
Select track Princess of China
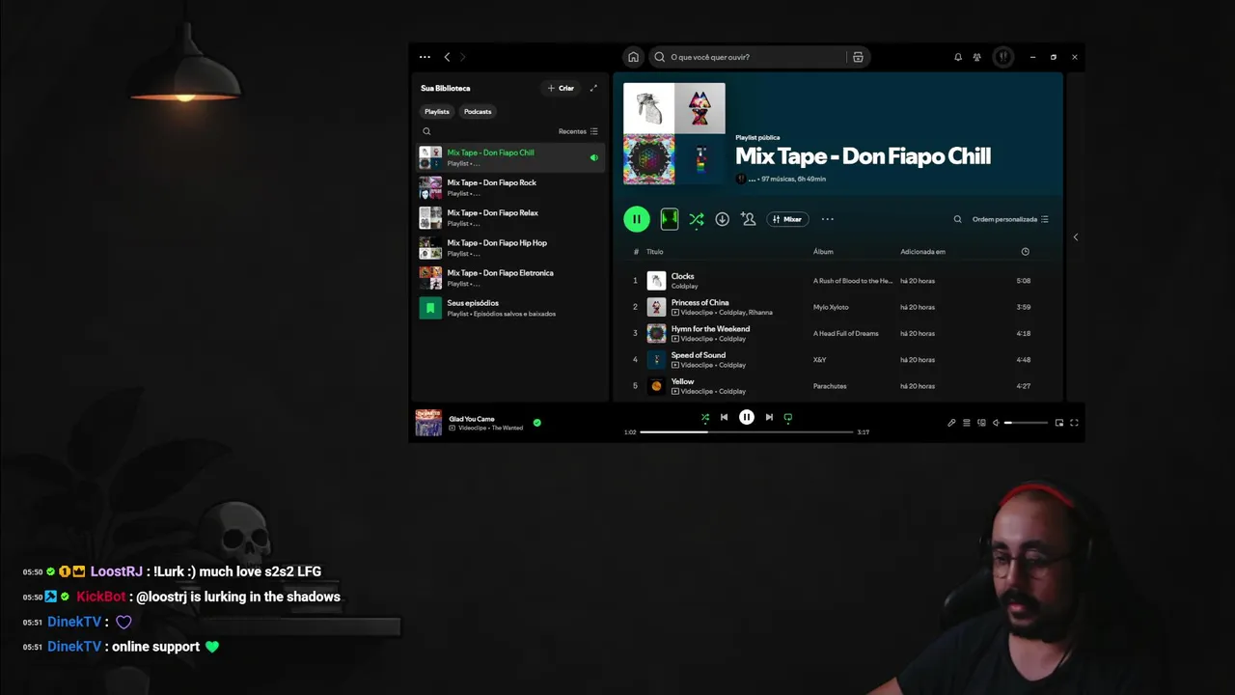837,307
